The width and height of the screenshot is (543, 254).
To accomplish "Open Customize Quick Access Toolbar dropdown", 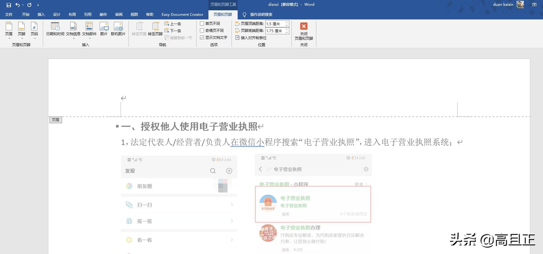I will 38,5.
